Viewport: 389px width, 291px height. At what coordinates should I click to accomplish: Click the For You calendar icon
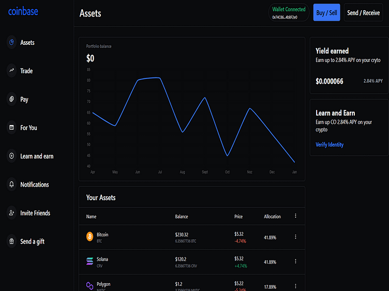[11, 127]
